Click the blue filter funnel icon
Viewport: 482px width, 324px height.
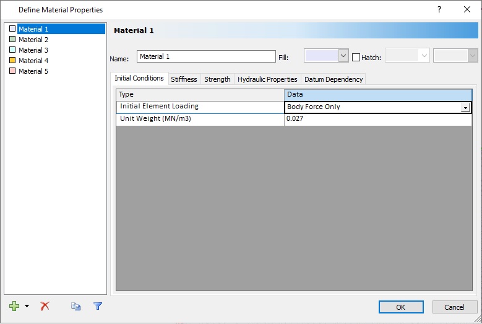pos(97,306)
